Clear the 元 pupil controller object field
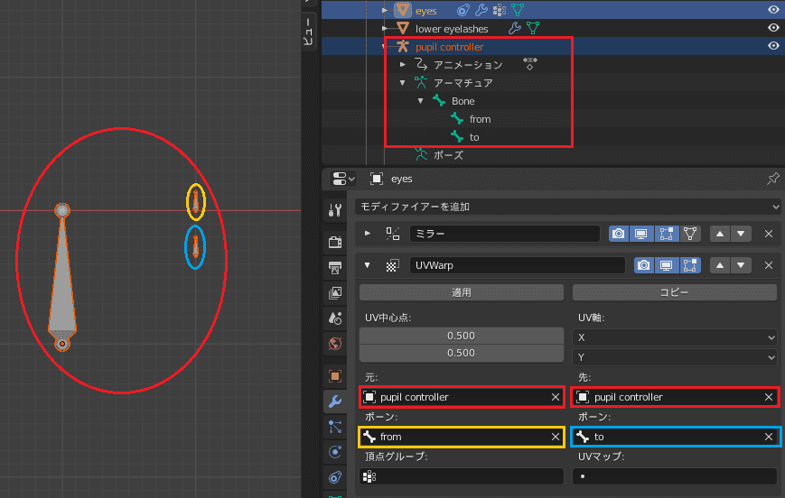 click(556, 397)
